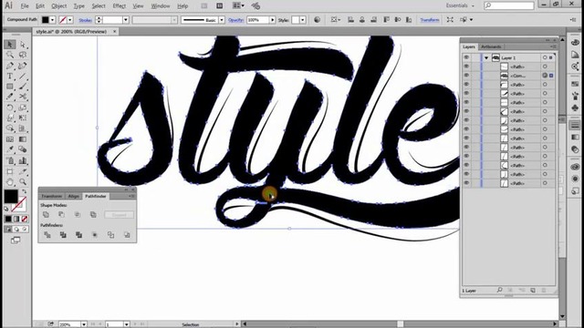This screenshot has height=328, width=584.
Task: Select the Hand tool
Action: point(10,182)
